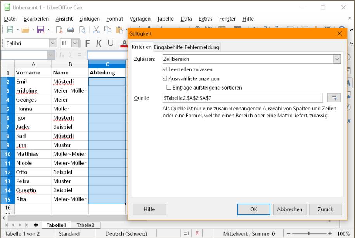
Task: Disable Leerzellen zulassen
Action: coord(165,69)
